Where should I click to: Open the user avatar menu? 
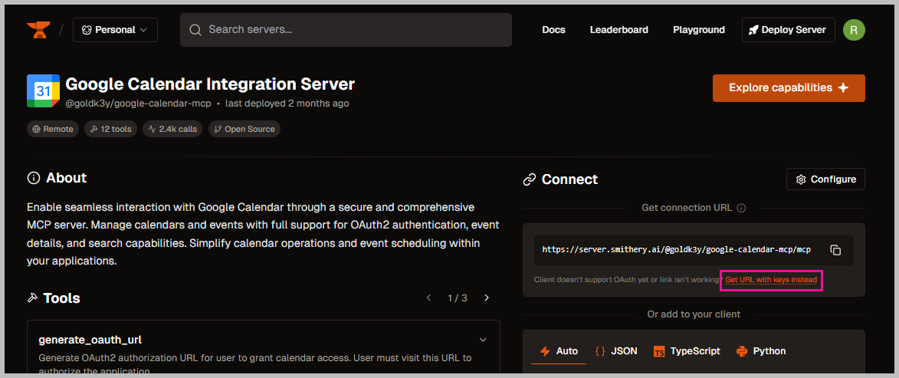click(854, 30)
